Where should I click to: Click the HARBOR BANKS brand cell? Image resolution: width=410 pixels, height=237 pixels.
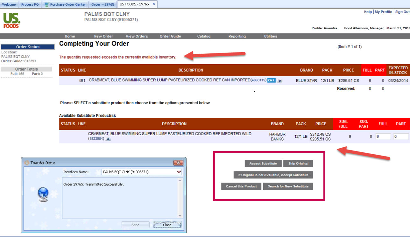coord(277,136)
